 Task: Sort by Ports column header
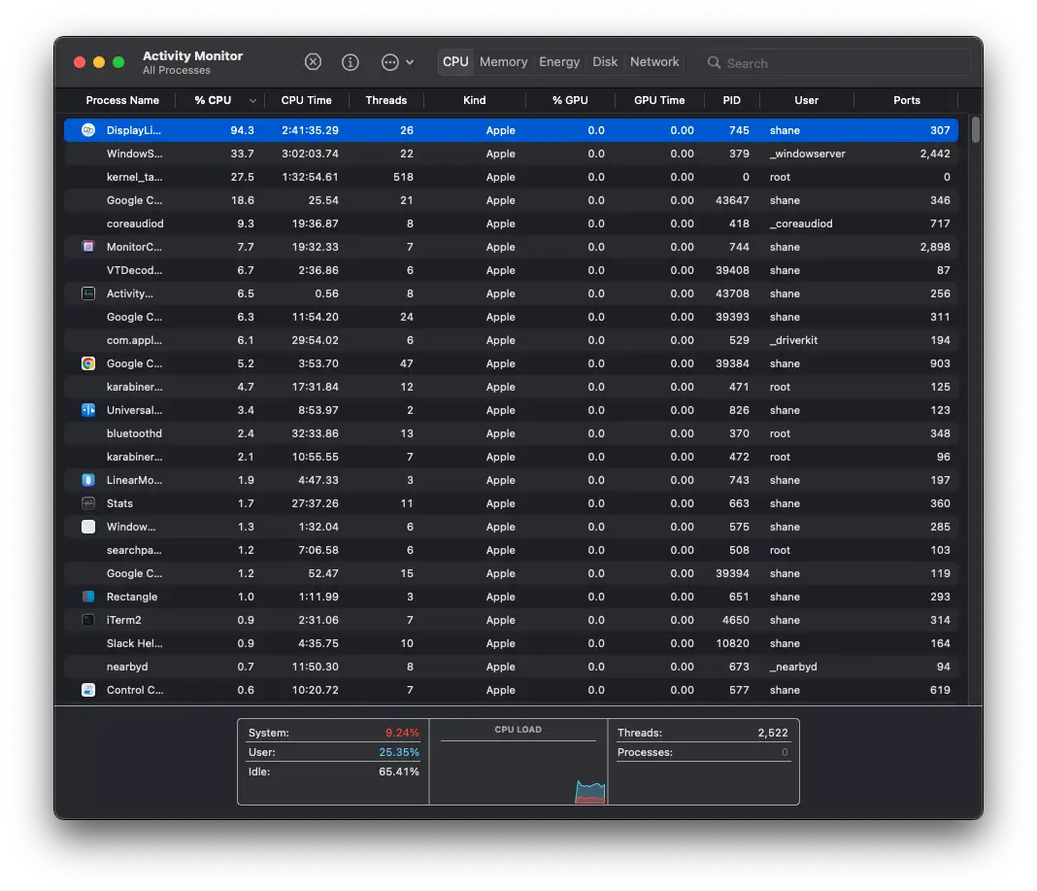click(x=907, y=100)
